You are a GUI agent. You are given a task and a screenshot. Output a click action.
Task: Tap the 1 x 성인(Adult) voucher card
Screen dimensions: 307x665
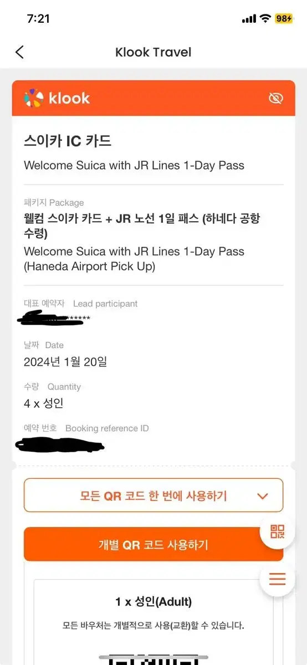point(153,622)
